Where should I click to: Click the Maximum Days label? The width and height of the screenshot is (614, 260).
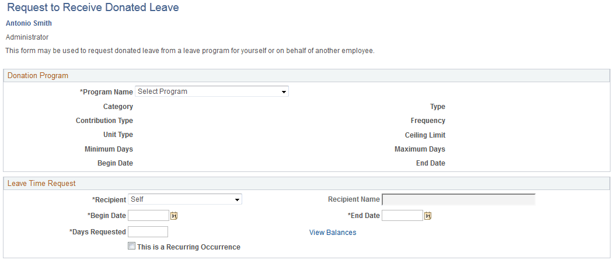[x=420, y=149]
